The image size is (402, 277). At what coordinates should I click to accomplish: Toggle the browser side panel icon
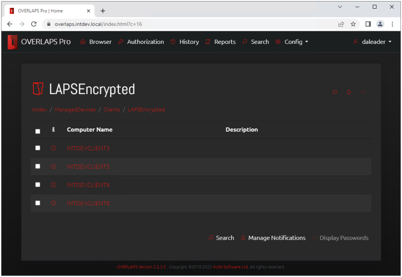pyautogui.click(x=368, y=24)
